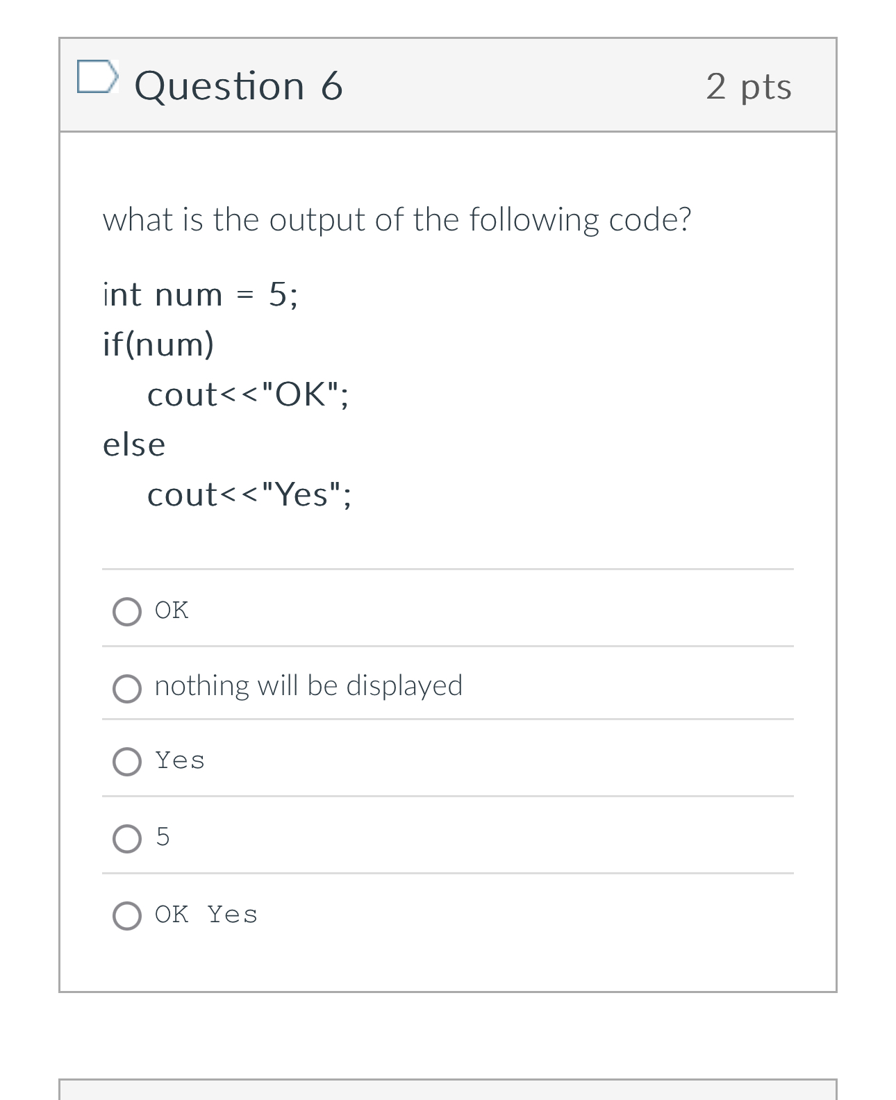This screenshot has width=896, height=1100.
Task: Click the cout<<"Yes"; code line
Action: tap(250, 494)
